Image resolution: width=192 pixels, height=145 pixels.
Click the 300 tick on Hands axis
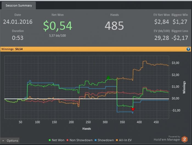coord(105,122)
